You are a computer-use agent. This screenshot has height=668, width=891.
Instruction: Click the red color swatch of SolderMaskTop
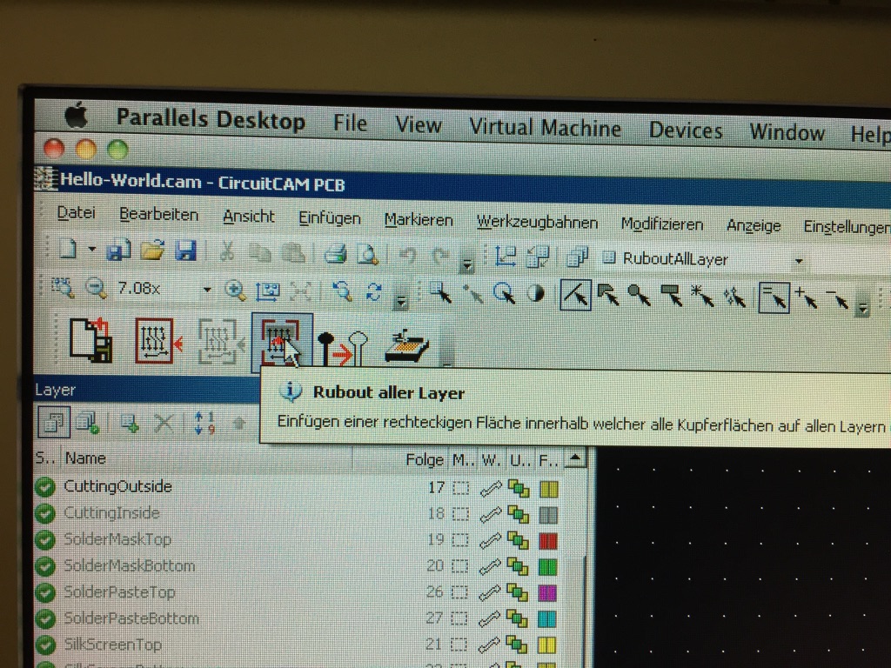(x=548, y=541)
